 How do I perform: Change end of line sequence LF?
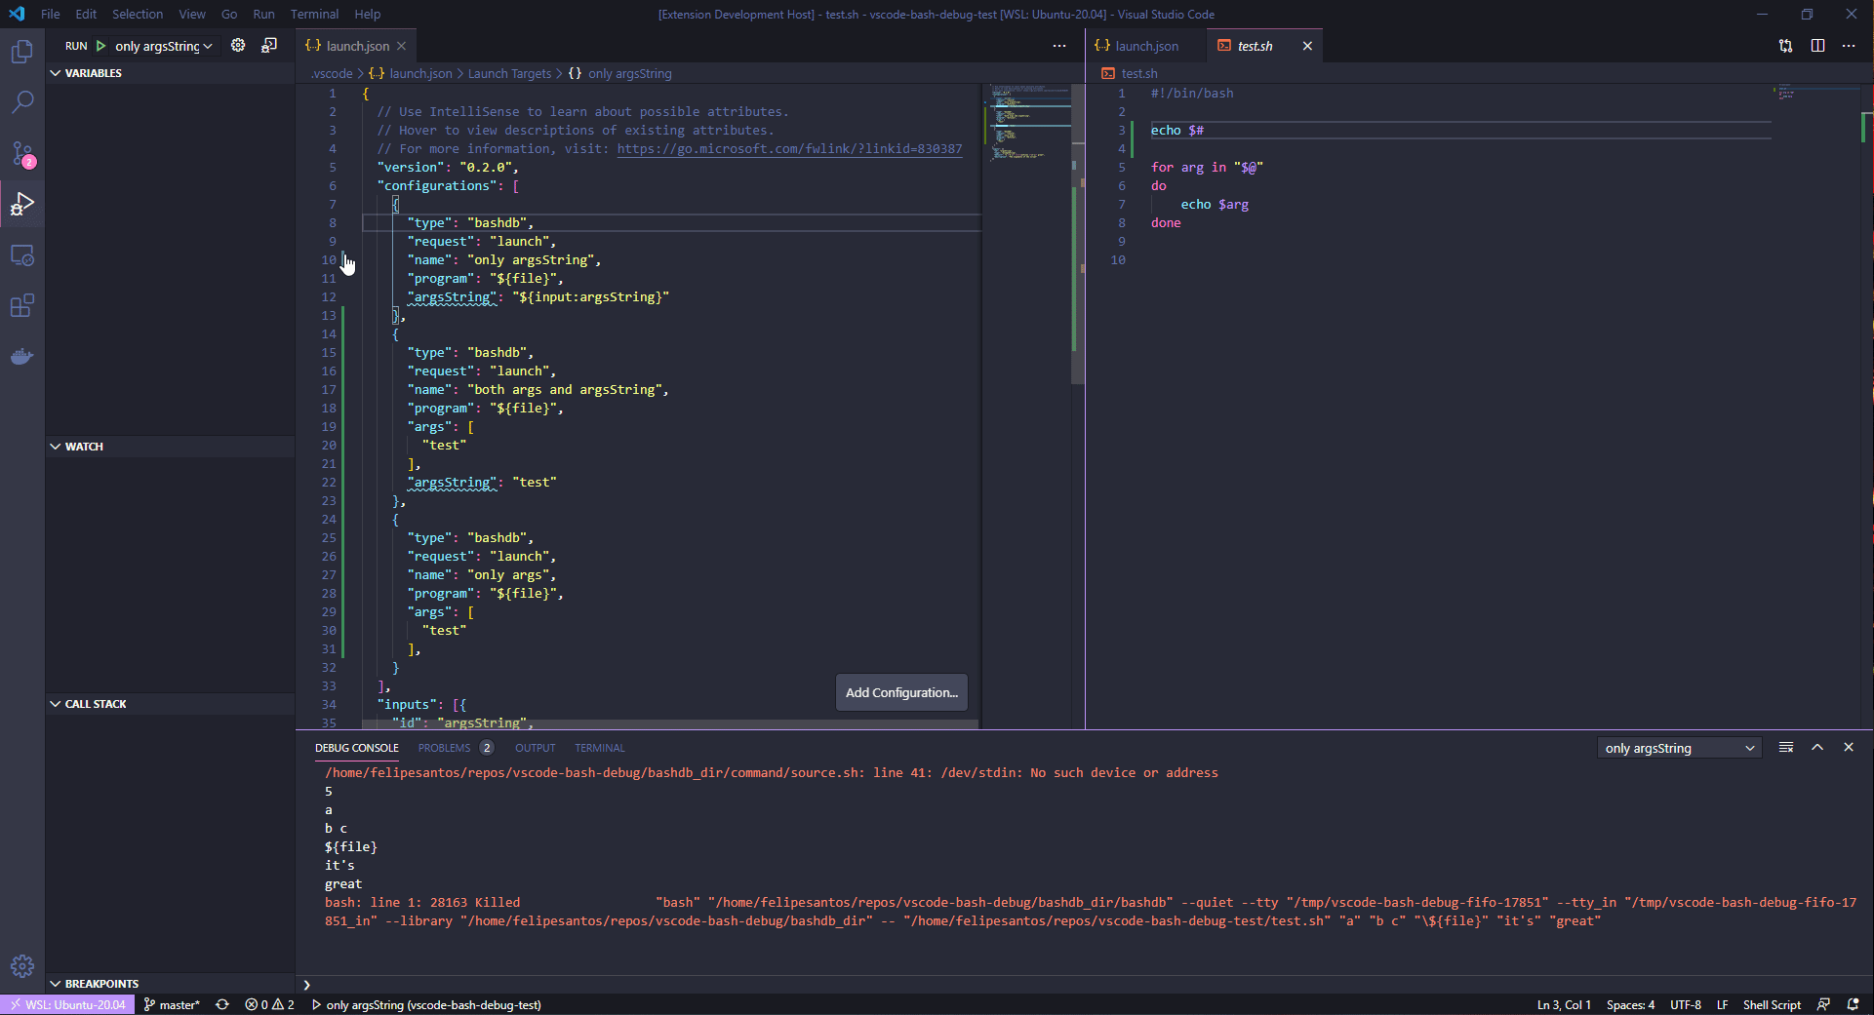click(1722, 1004)
